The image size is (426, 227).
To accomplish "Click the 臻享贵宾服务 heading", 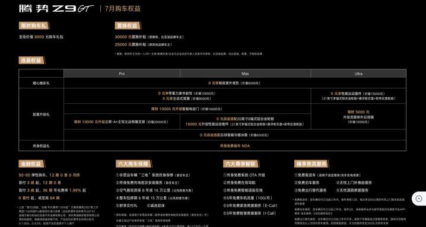I will click(x=311, y=164).
